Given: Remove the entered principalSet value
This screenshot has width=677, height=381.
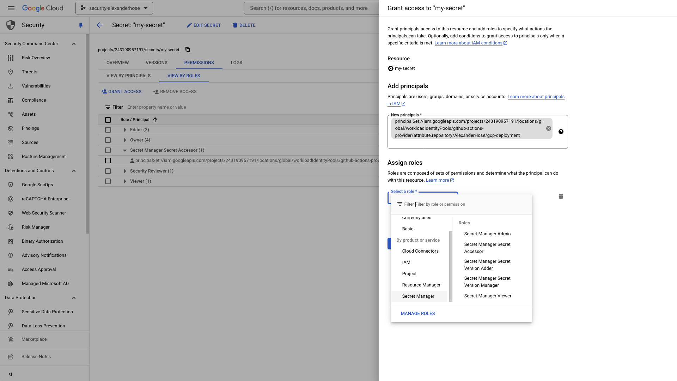Looking at the screenshot, I should [548, 128].
